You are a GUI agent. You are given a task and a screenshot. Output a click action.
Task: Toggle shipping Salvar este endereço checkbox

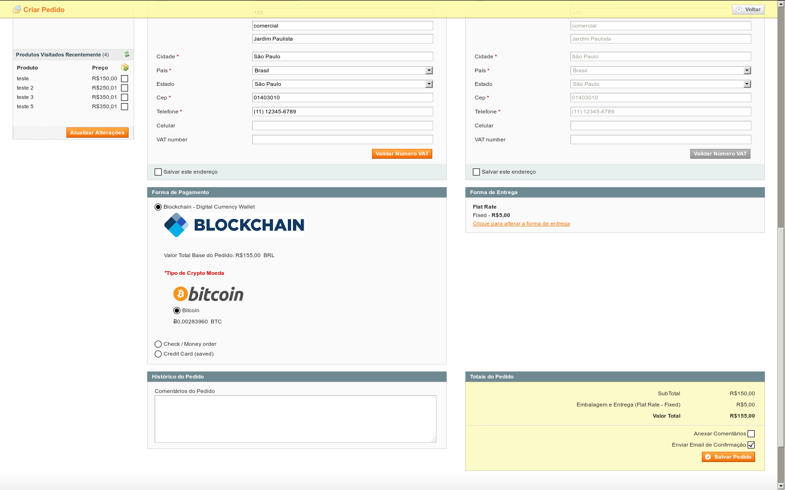476,172
